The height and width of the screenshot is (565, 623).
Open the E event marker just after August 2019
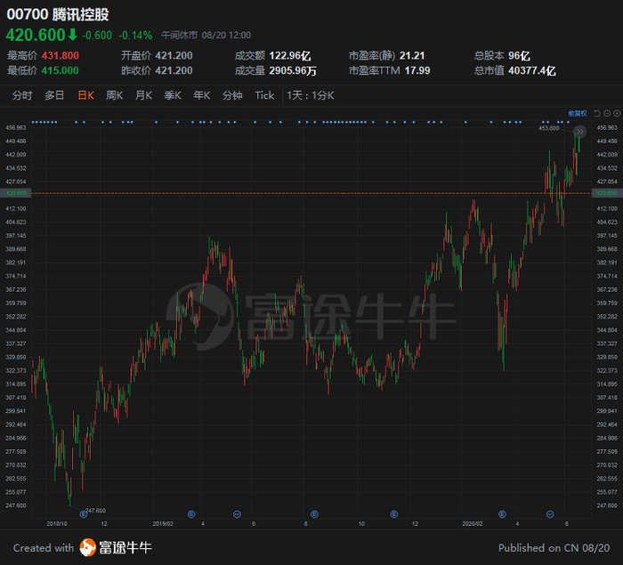click(x=314, y=514)
